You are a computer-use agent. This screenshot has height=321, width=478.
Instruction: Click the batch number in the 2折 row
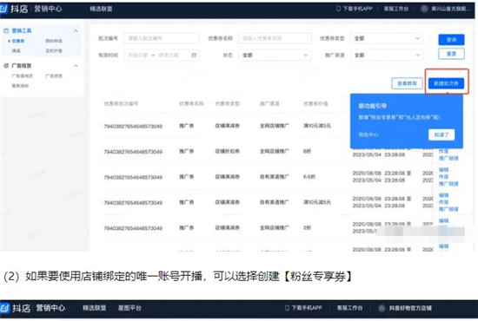[x=133, y=228]
